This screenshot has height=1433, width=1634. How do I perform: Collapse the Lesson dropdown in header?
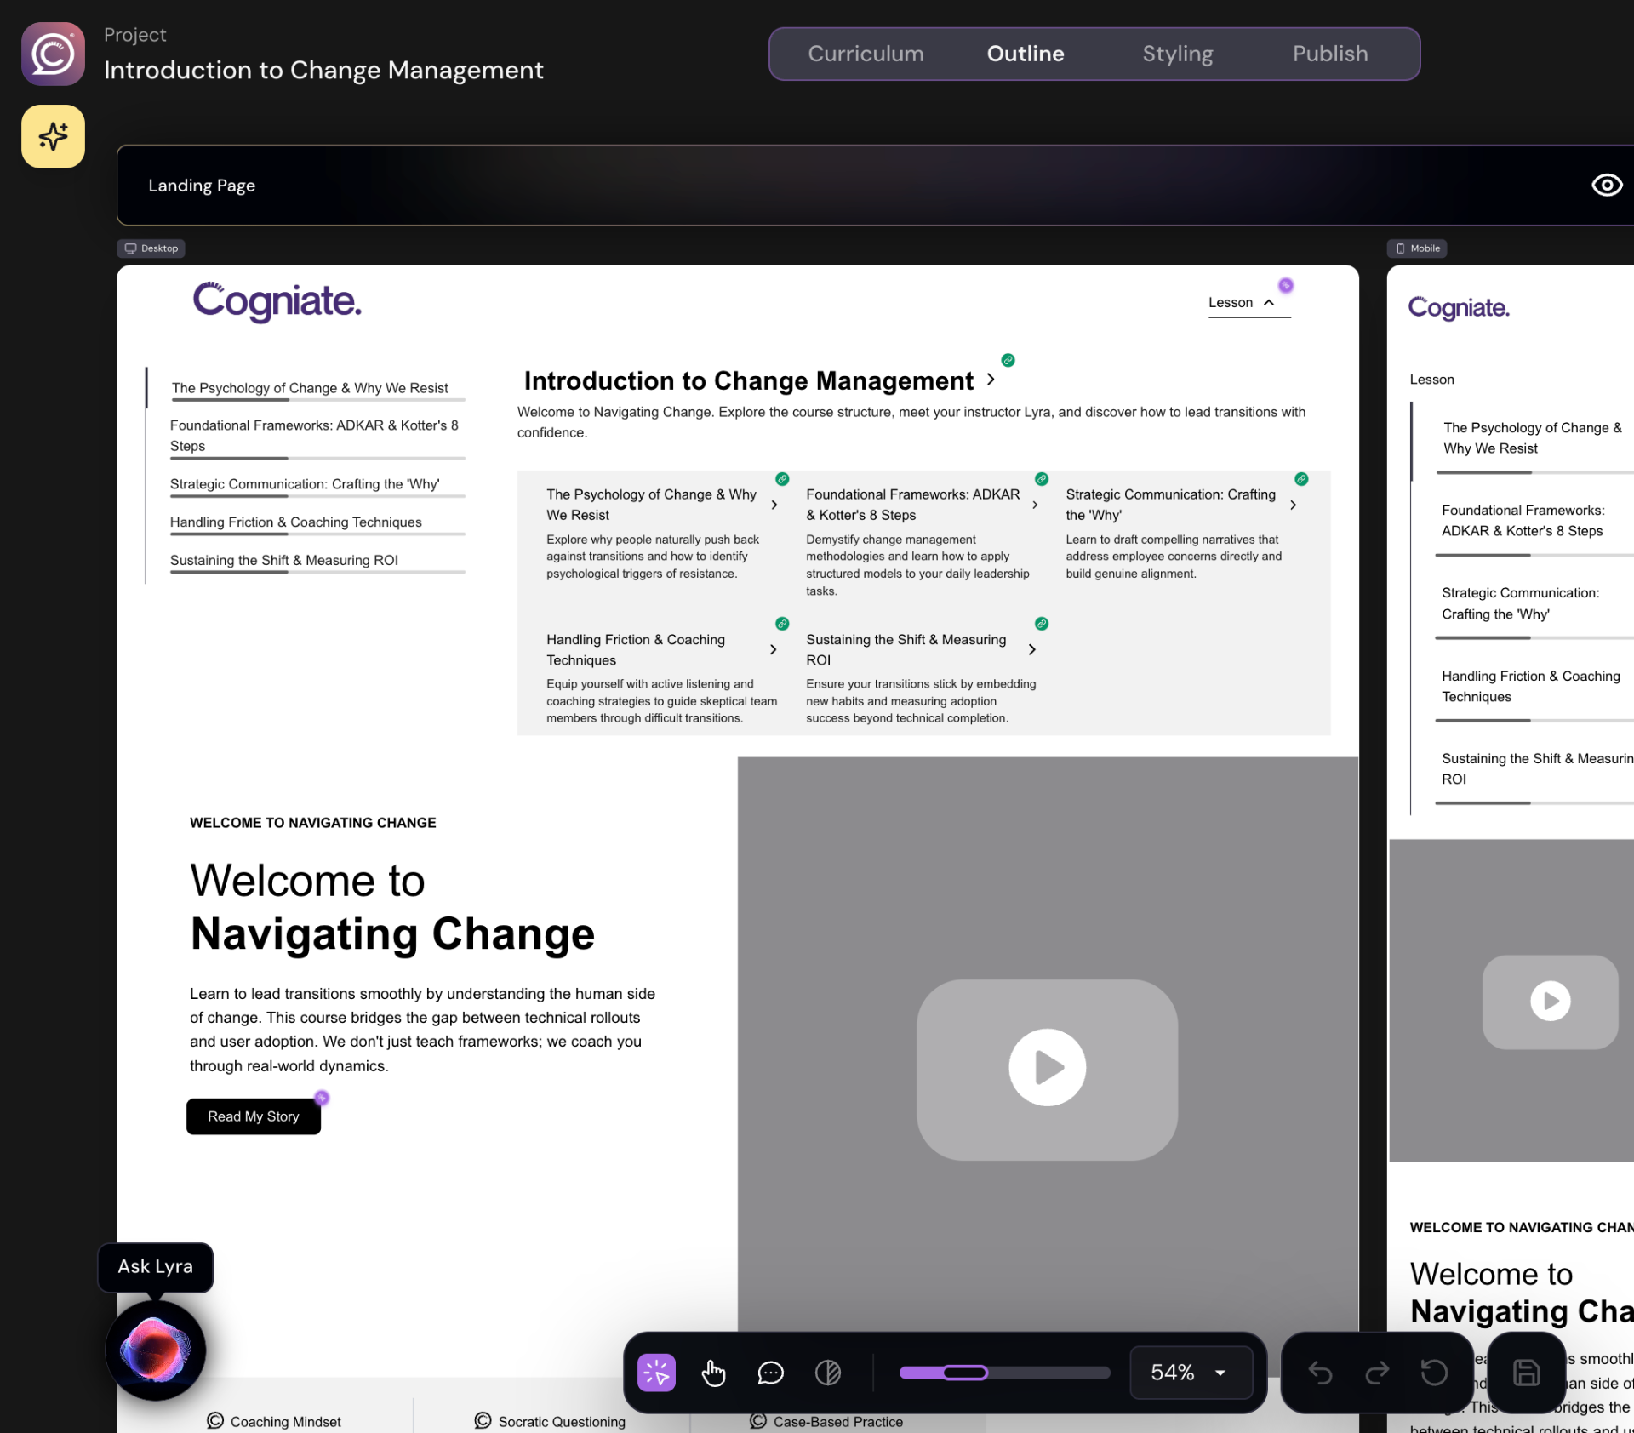1242,303
